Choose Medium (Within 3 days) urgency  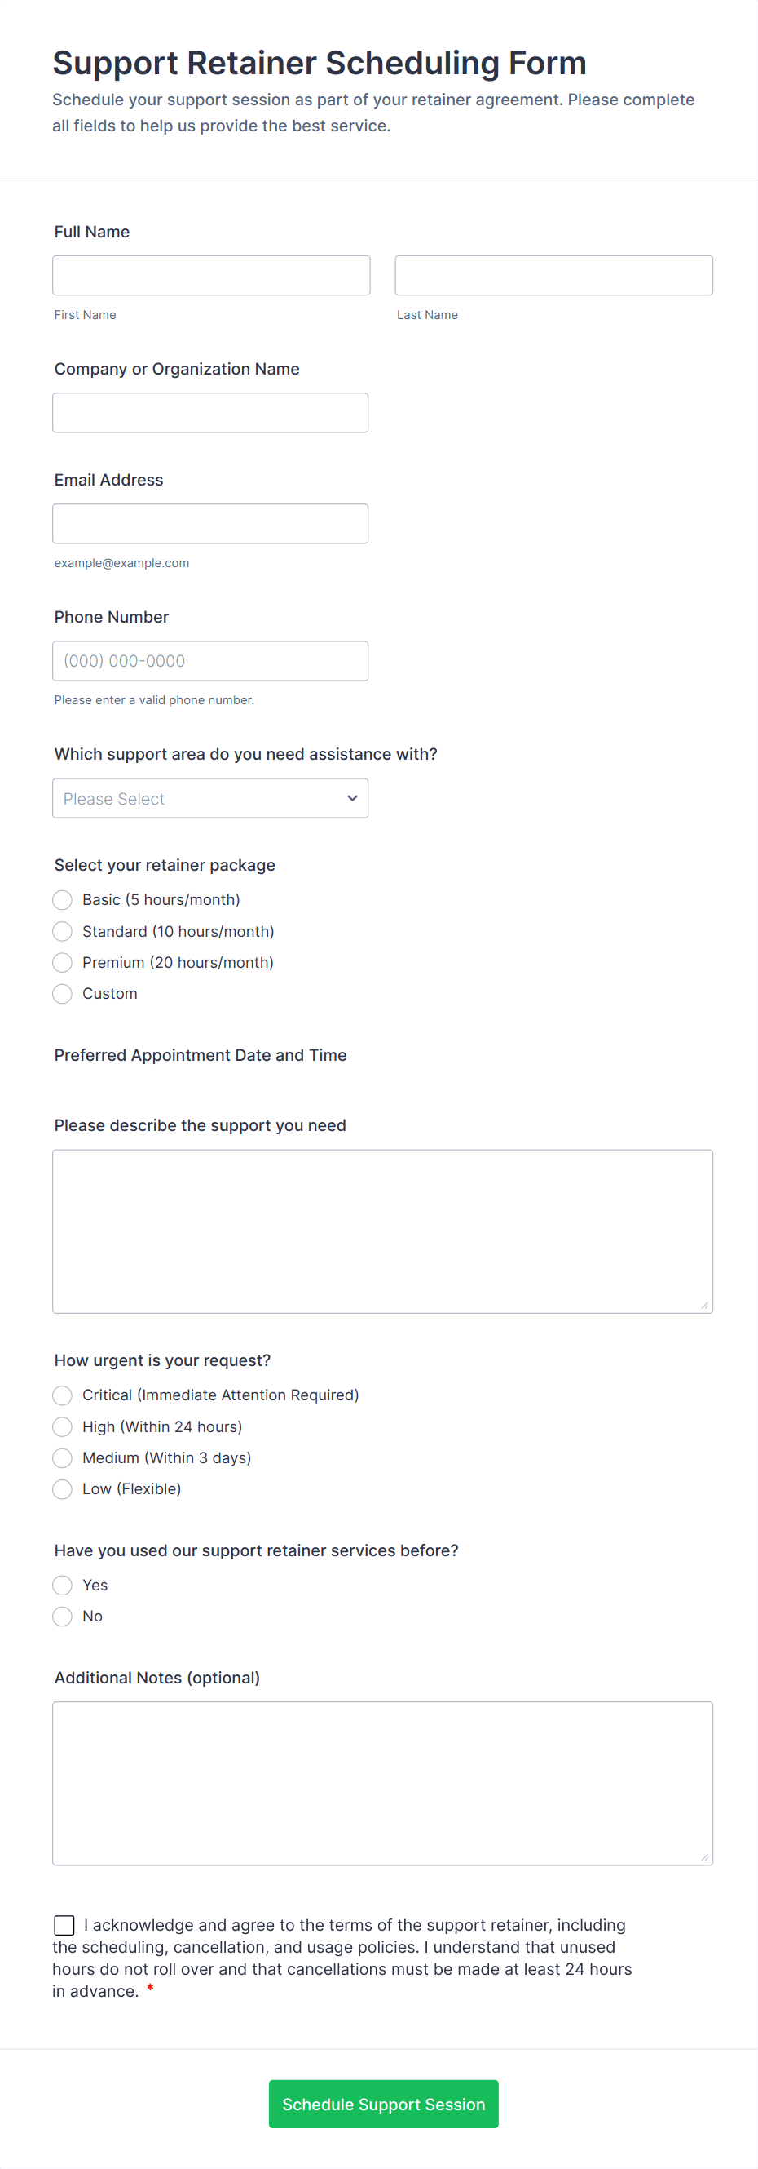[x=63, y=1457]
